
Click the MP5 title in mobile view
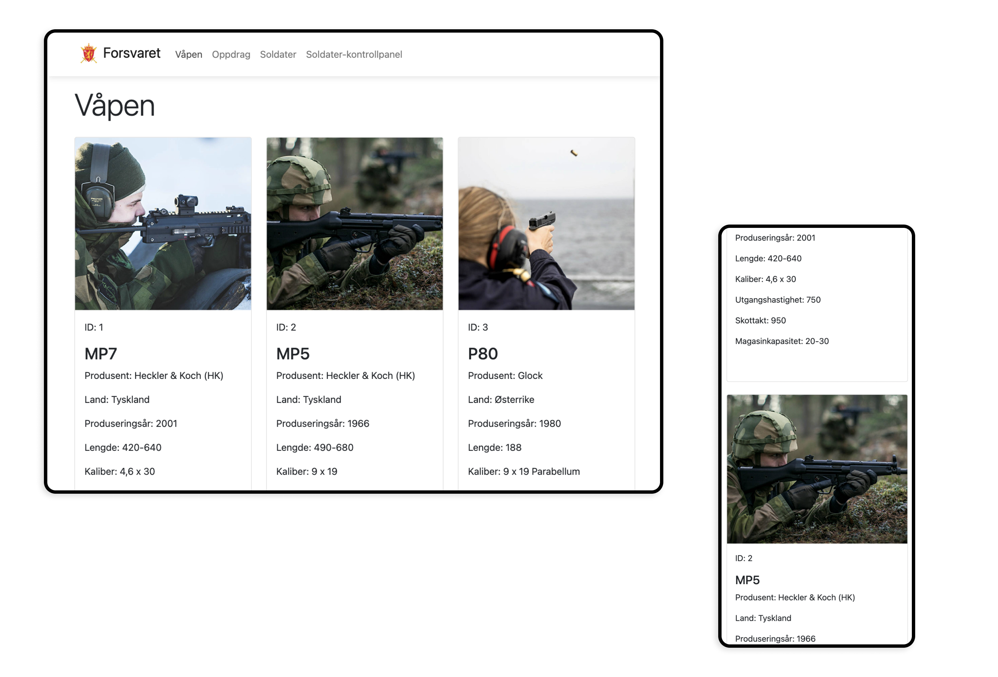point(747,580)
